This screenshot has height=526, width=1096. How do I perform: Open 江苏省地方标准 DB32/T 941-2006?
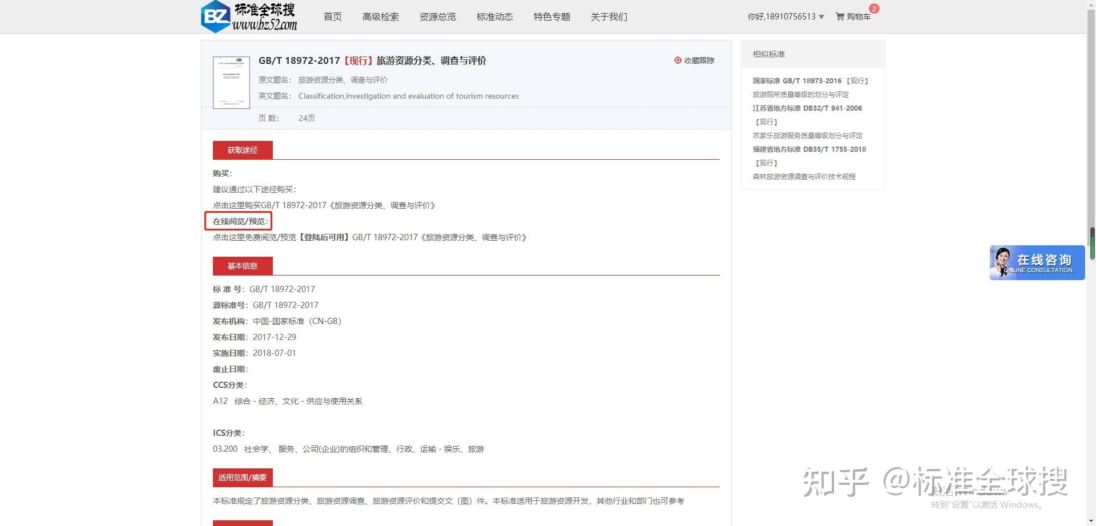pos(807,108)
